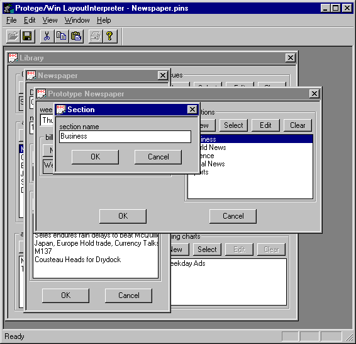Select Local News in sections list
Screen dimensions: 356x344
[x=256, y=164]
